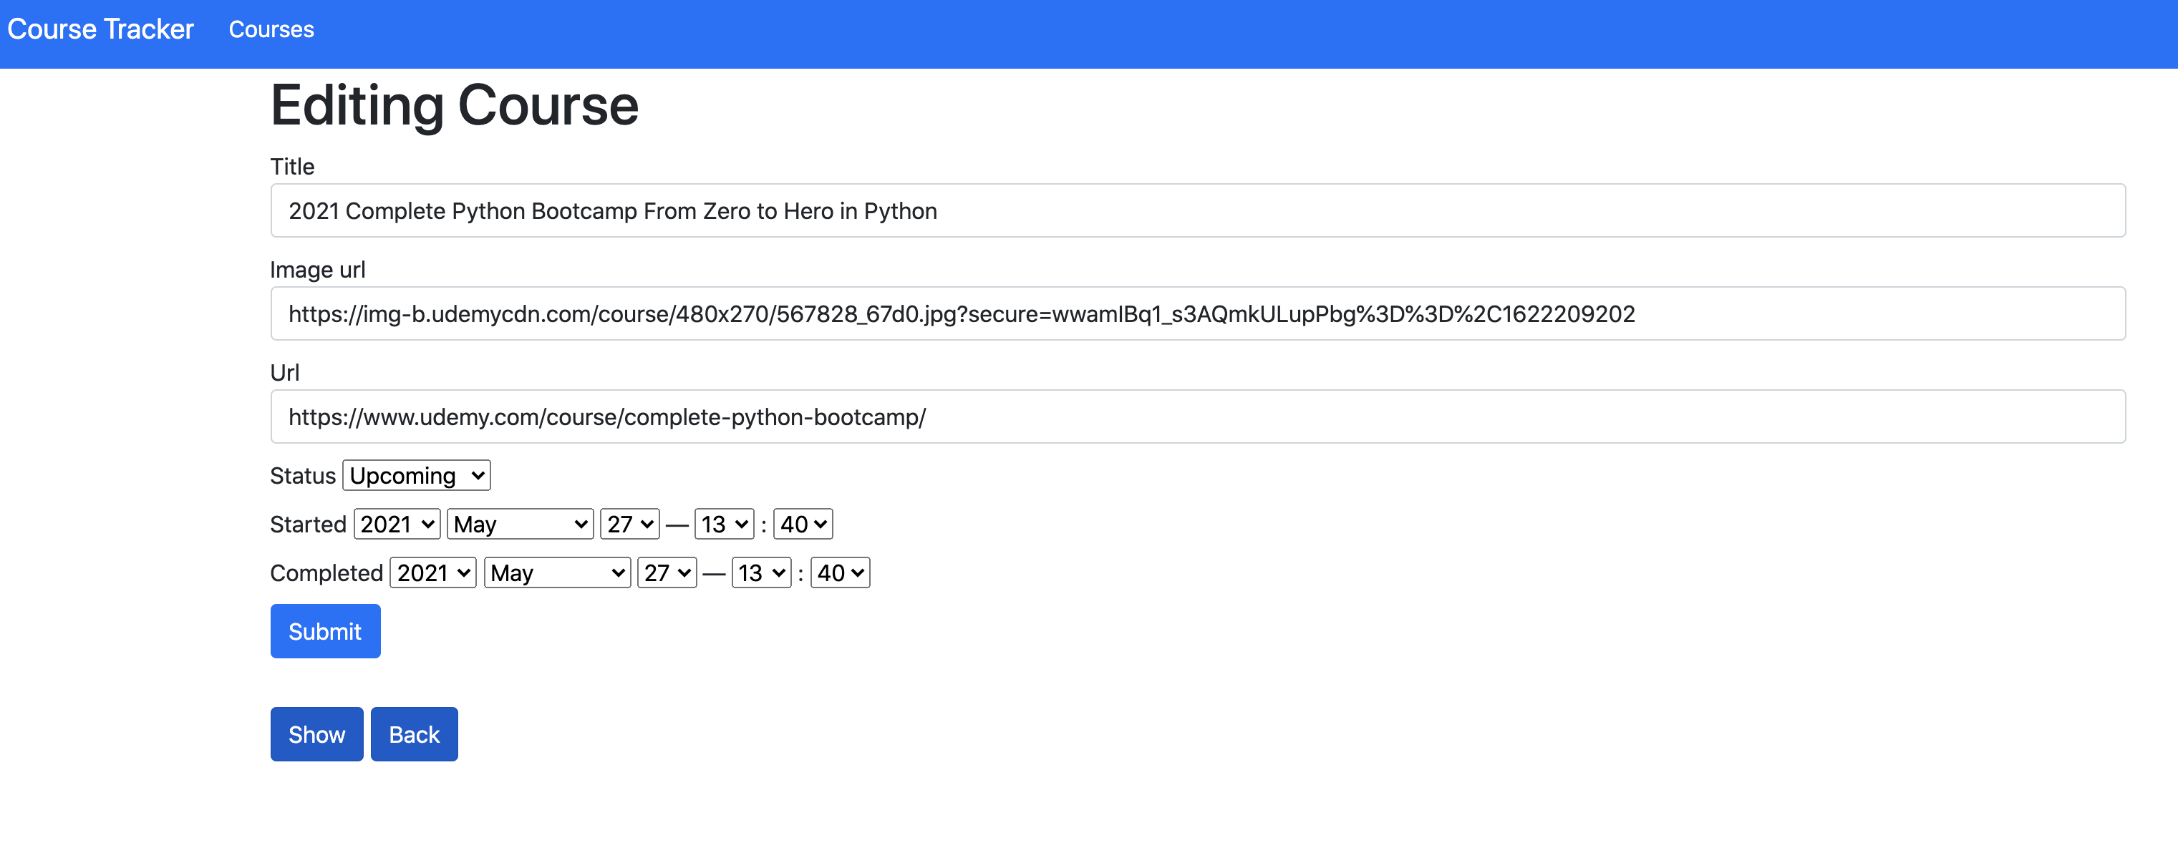
Task: Open the Courses navigation link
Action: click(x=272, y=28)
